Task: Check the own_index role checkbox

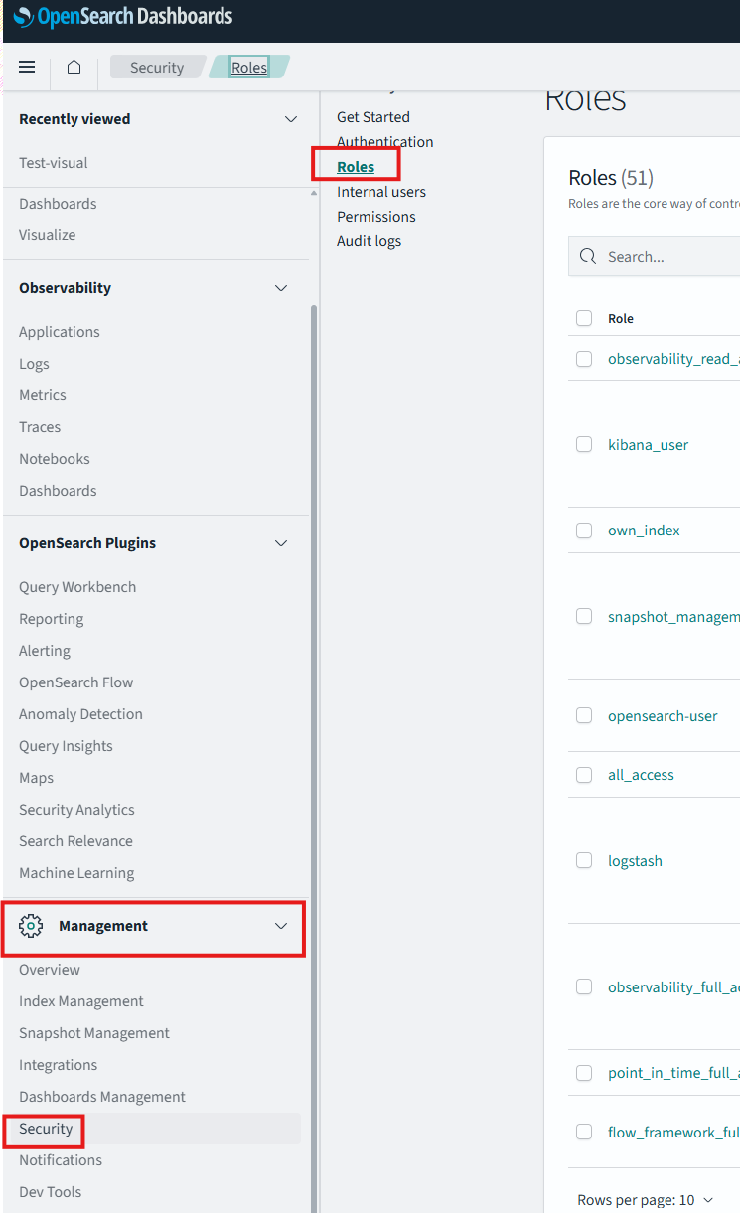Action: pyautogui.click(x=584, y=530)
